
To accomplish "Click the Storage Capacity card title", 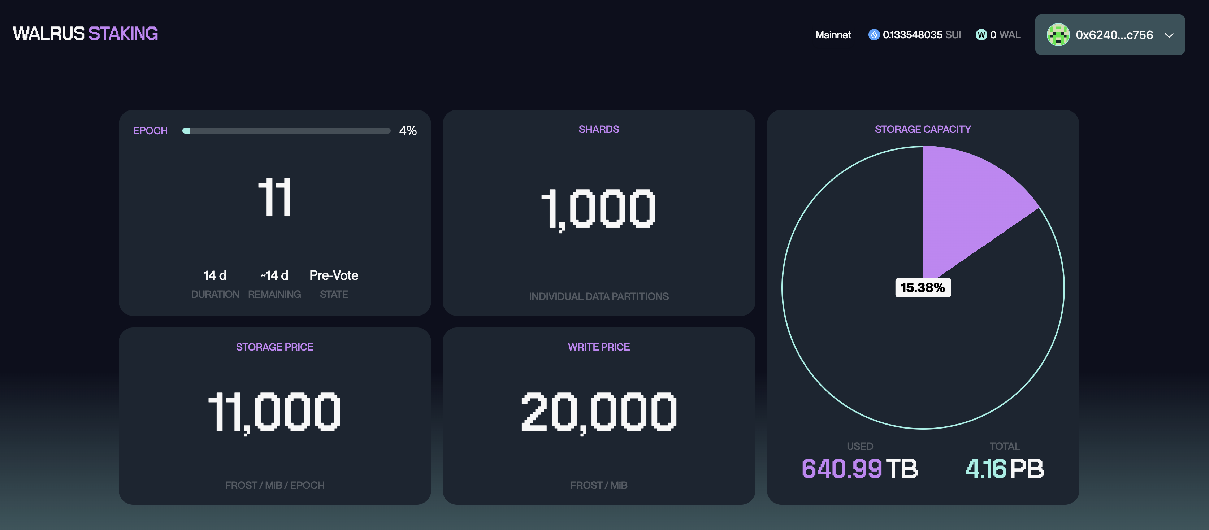I will pos(923,130).
